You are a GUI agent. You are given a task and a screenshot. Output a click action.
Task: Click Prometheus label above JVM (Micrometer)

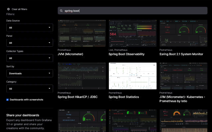[x=64, y=50]
